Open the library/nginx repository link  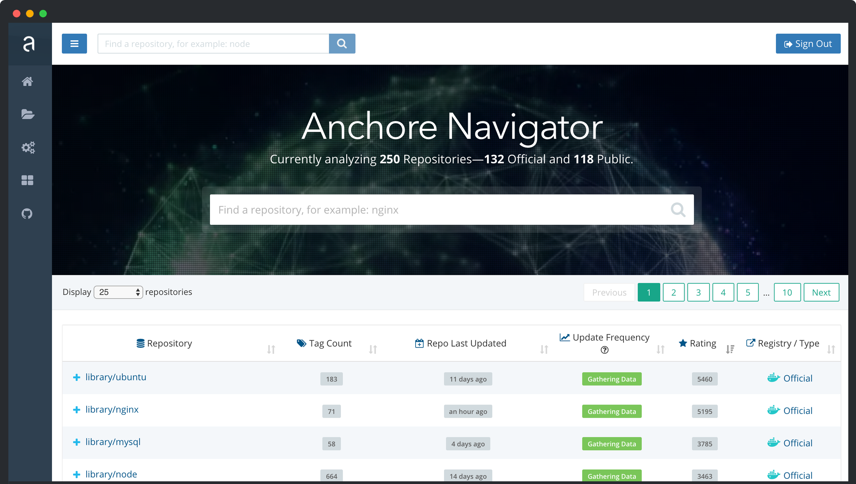click(112, 410)
